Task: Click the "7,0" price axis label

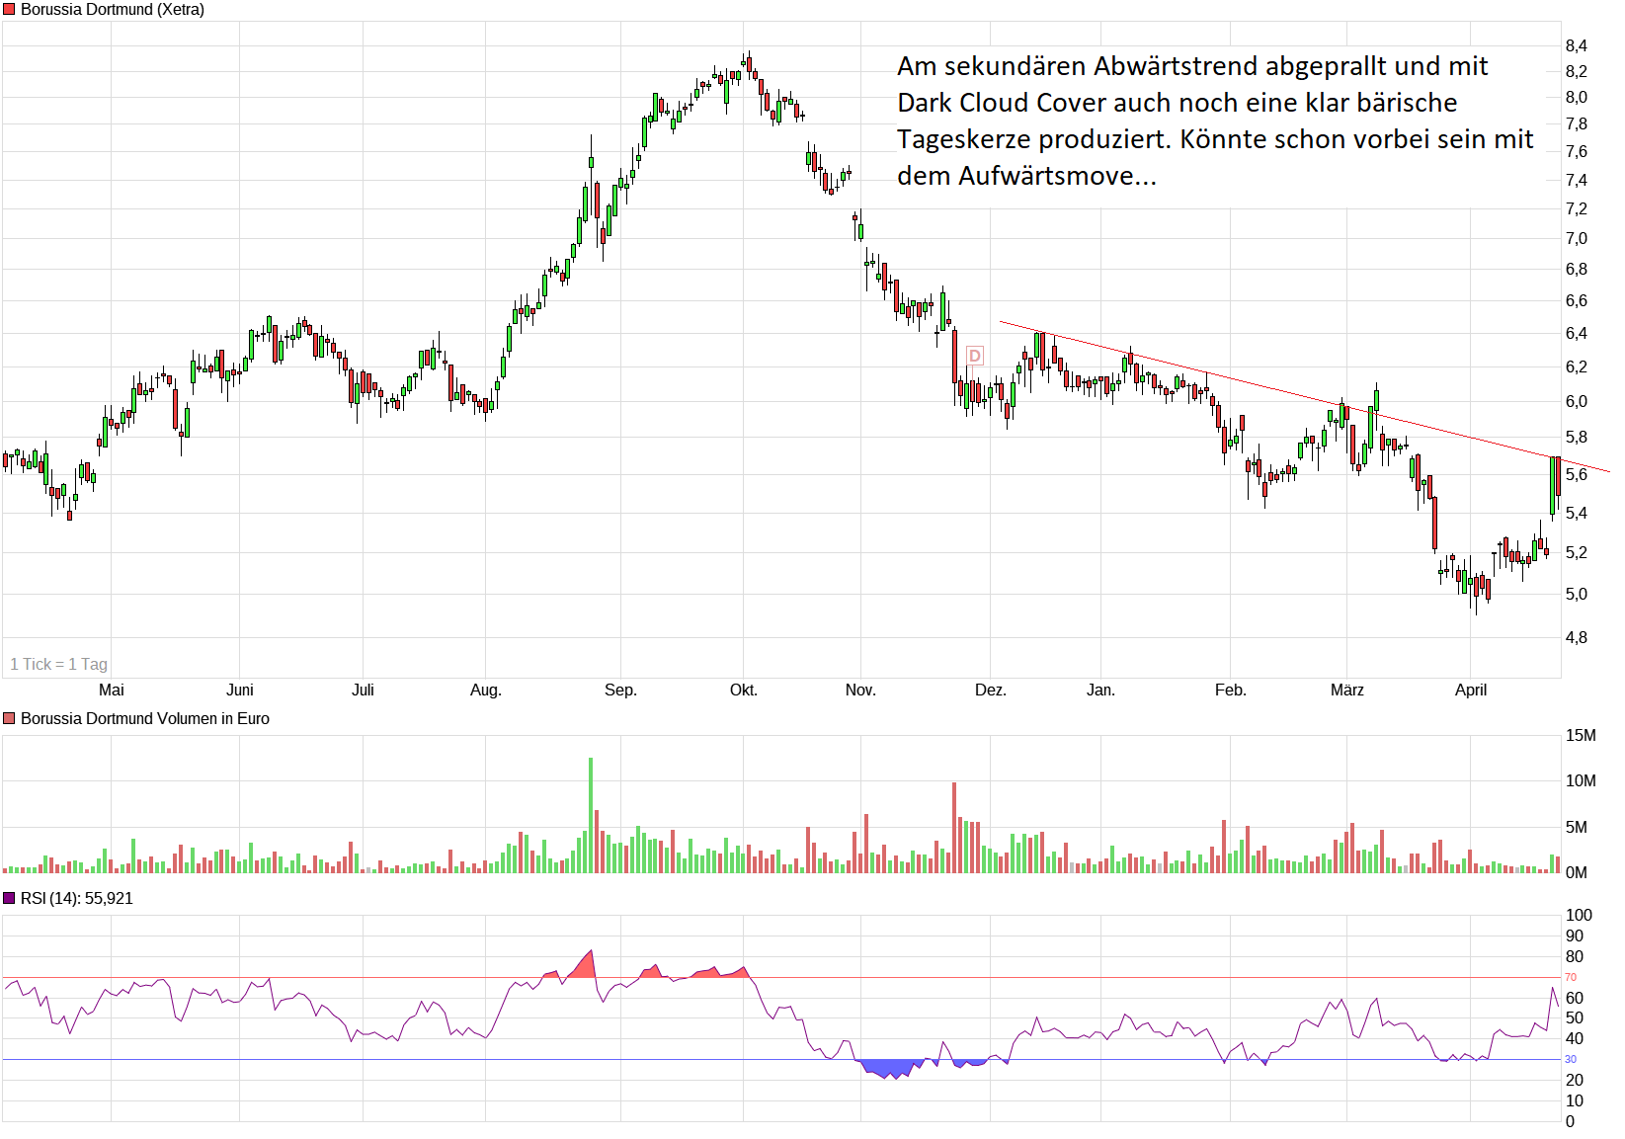Action: coord(1577,239)
